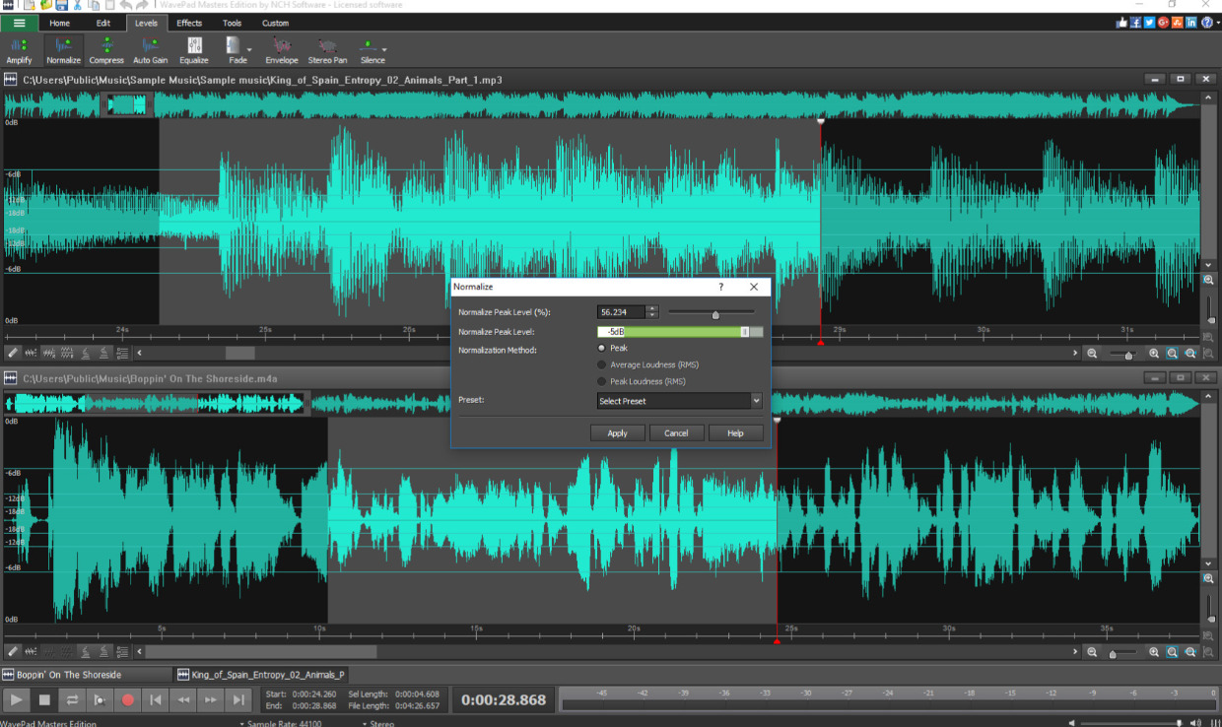Select the Peak normalization method
This screenshot has height=727, width=1222.
point(603,348)
